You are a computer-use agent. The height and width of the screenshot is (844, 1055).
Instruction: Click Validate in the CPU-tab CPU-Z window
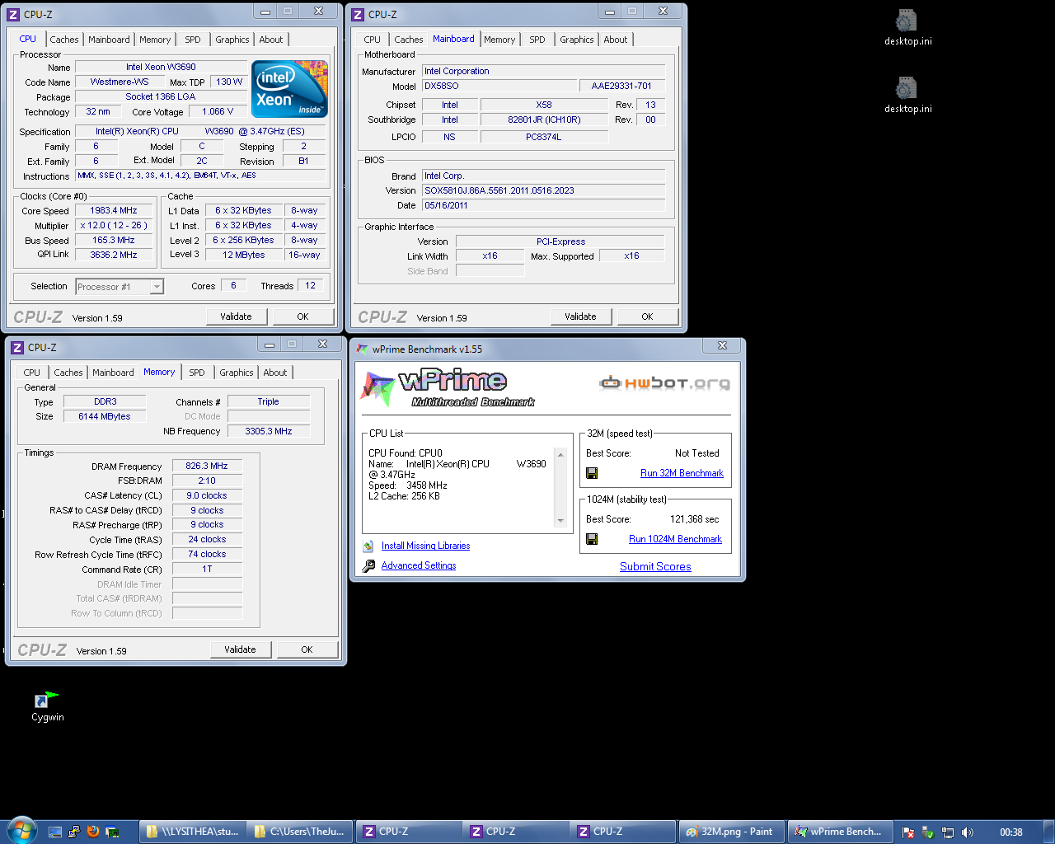236,316
